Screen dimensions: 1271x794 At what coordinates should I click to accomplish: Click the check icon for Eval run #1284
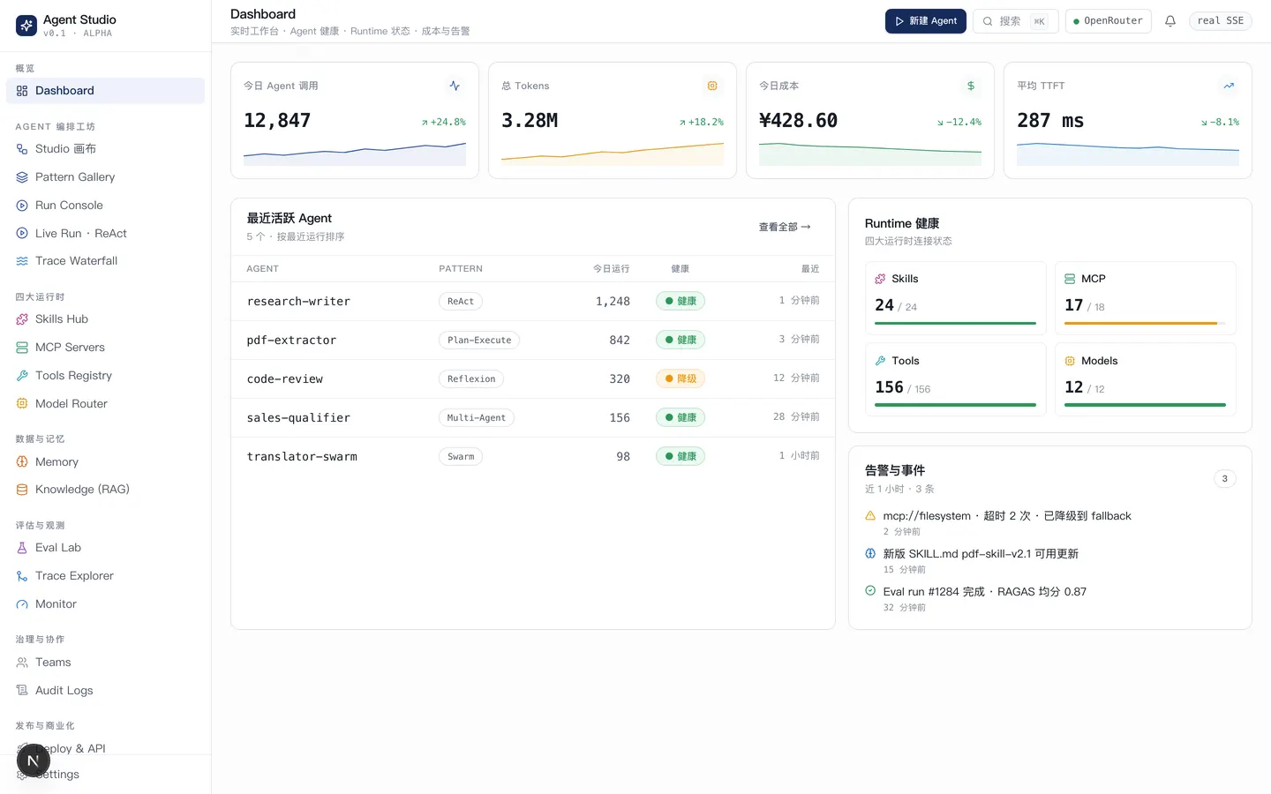point(870,591)
